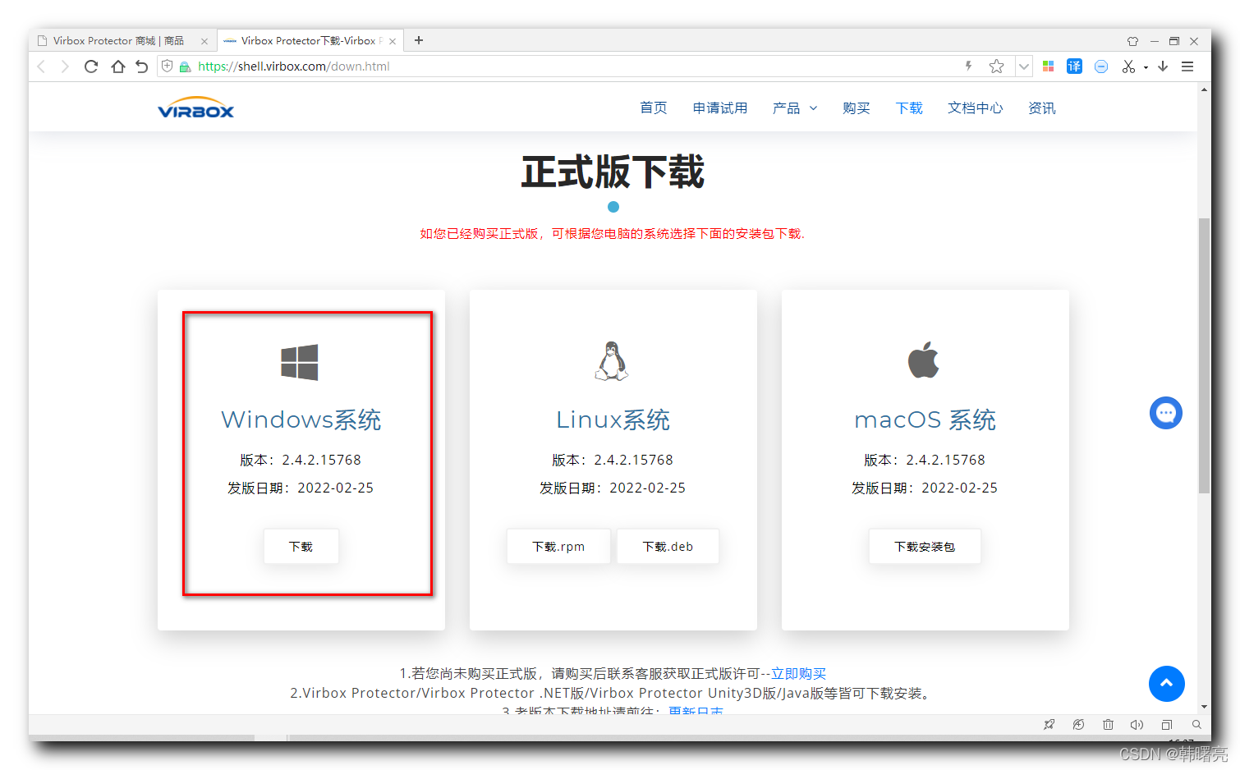Click the scrollbar down arrow
The height and width of the screenshot is (770, 1240).
pyautogui.click(x=1205, y=706)
